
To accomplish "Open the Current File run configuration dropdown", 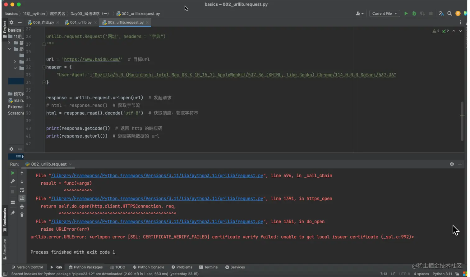I will click(385, 13).
